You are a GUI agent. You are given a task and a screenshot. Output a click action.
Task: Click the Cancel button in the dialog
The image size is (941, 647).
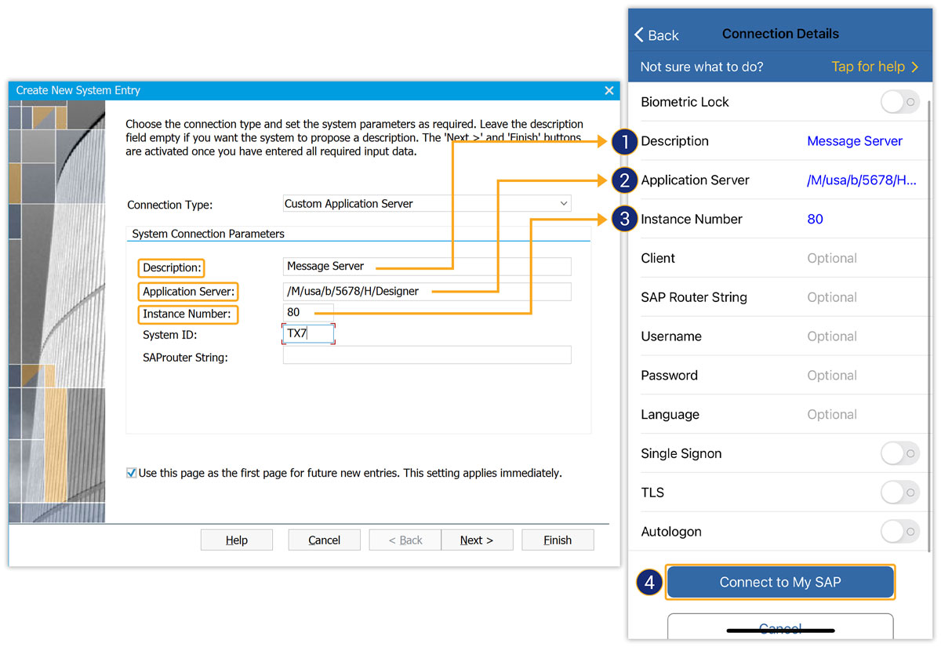tap(324, 540)
